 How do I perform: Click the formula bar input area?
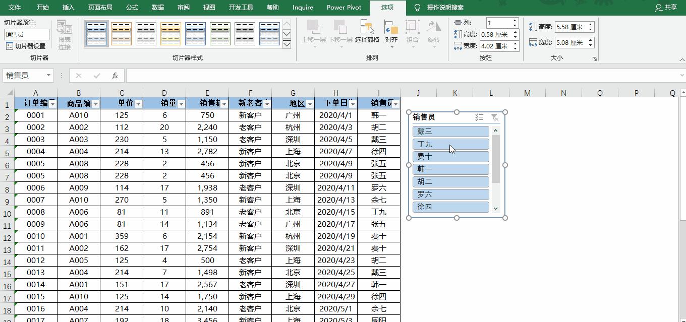pyautogui.click(x=401, y=76)
